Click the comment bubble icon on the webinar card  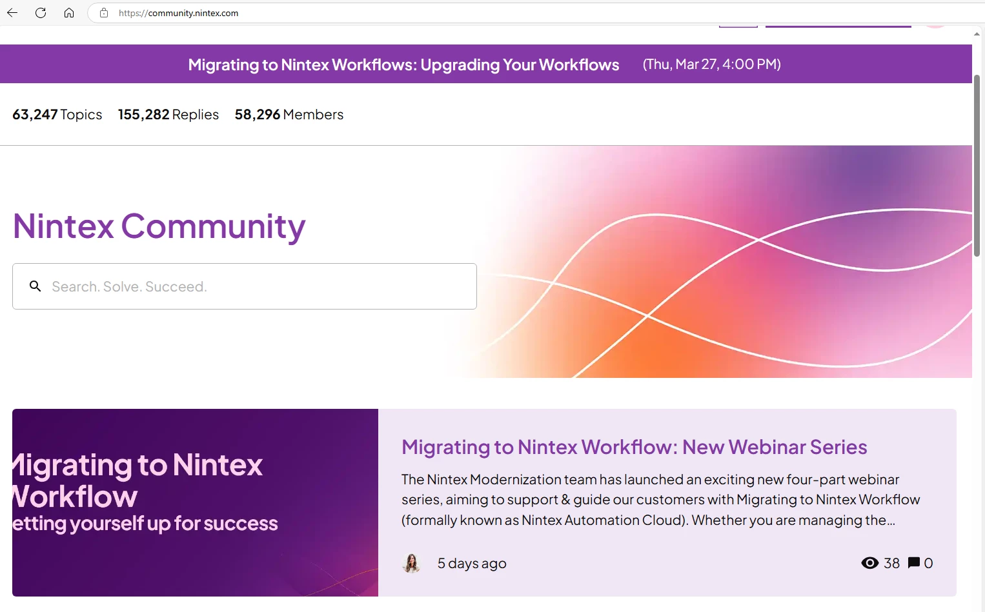point(914,563)
